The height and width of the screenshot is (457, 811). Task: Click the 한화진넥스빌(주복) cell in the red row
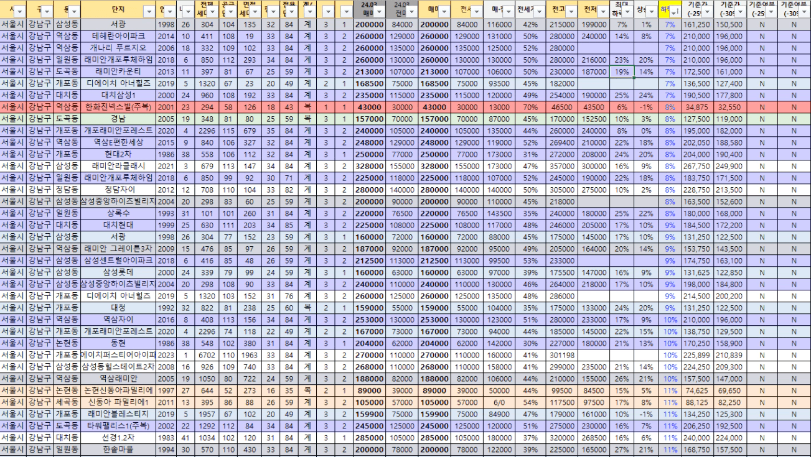[118, 107]
